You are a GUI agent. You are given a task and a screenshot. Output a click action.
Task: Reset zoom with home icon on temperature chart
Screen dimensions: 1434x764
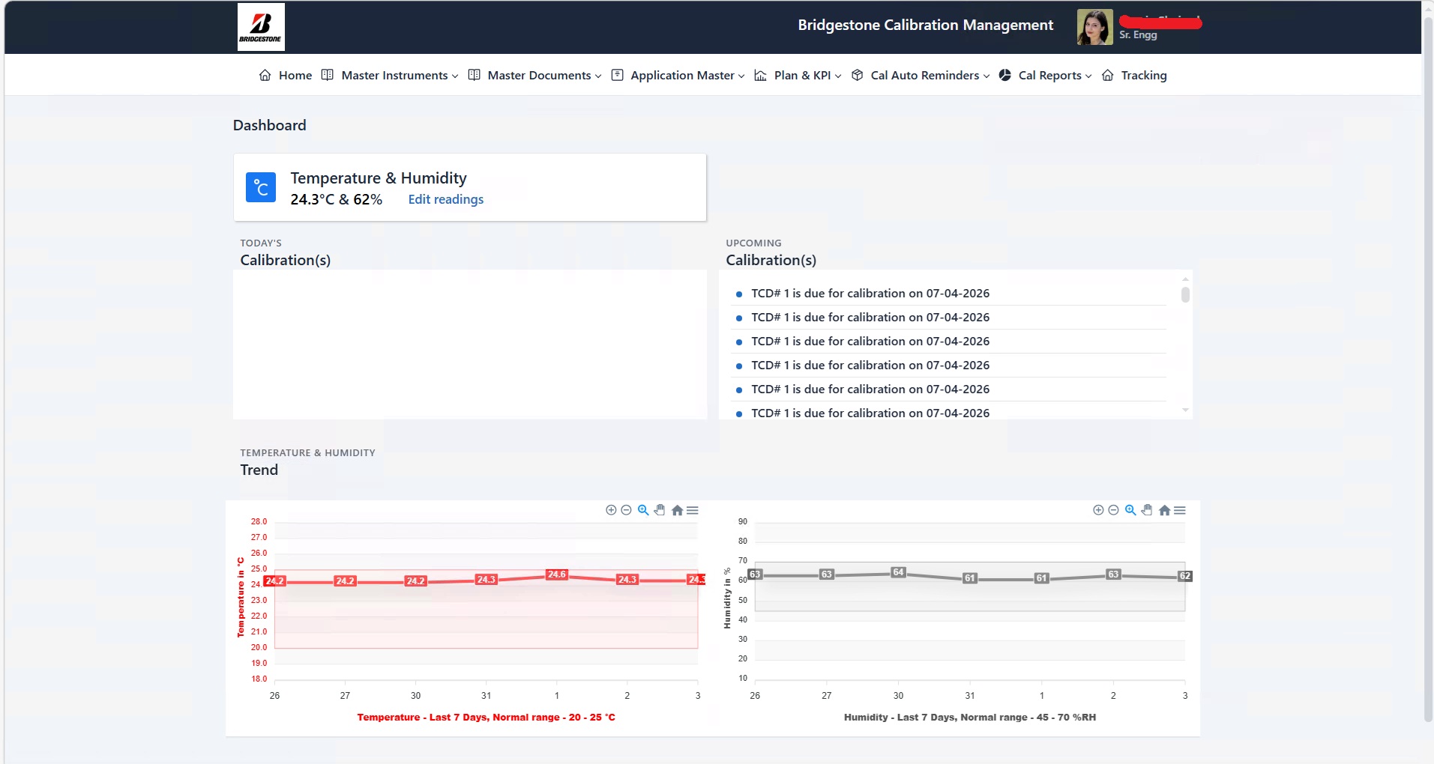(x=677, y=510)
